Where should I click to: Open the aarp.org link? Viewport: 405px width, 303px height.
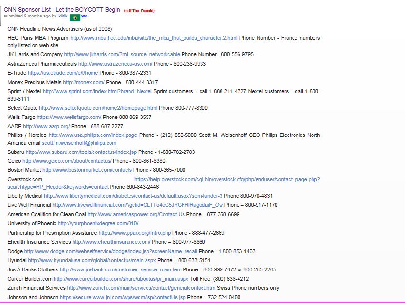[x=46, y=127]
